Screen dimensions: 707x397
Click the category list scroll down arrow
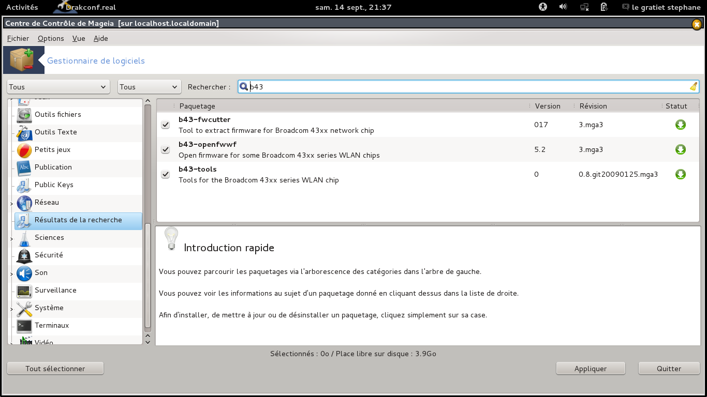[x=148, y=342]
